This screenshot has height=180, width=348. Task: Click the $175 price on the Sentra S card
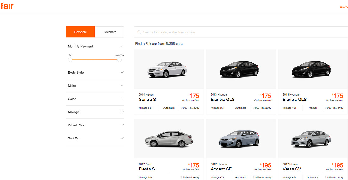pos(194,96)
